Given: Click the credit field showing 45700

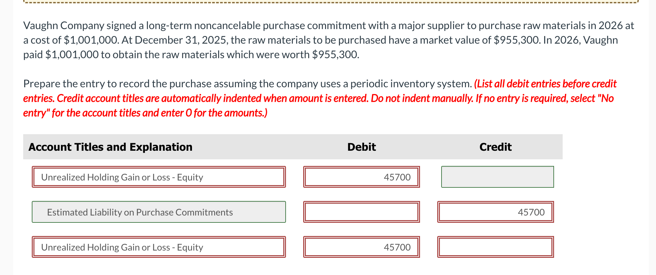Looking at the screenshot, I should (x=495, y=212).
